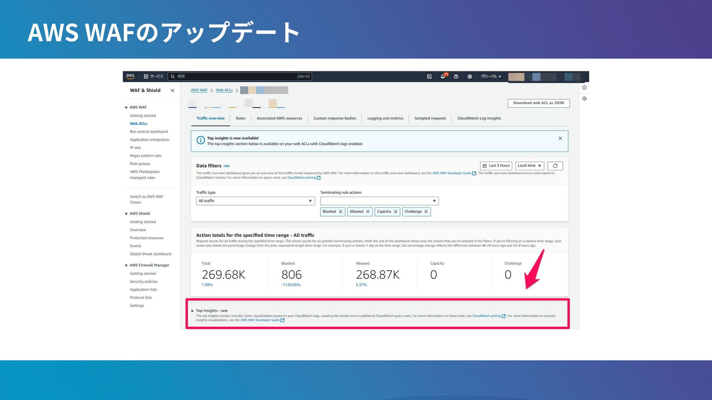The height and width of the screenshot is (400, 712).
Task: Switch to Associated AWS resources tab
Action: click(x=279, y=119)
